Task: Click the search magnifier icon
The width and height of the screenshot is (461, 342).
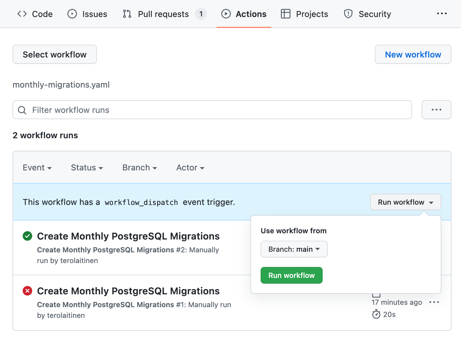Action: (x=22, y=110)
